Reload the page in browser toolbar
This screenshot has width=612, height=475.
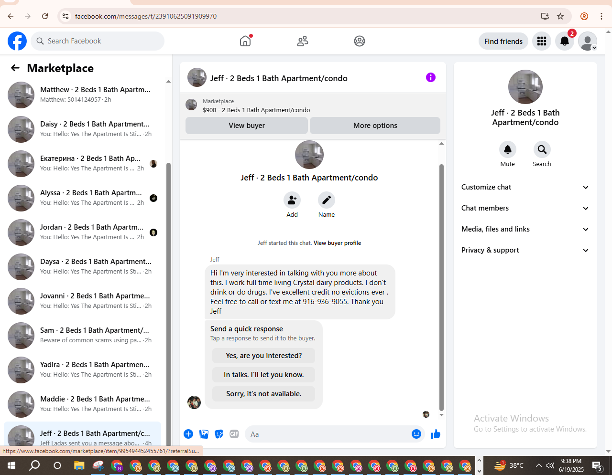[x=45, y=16]
